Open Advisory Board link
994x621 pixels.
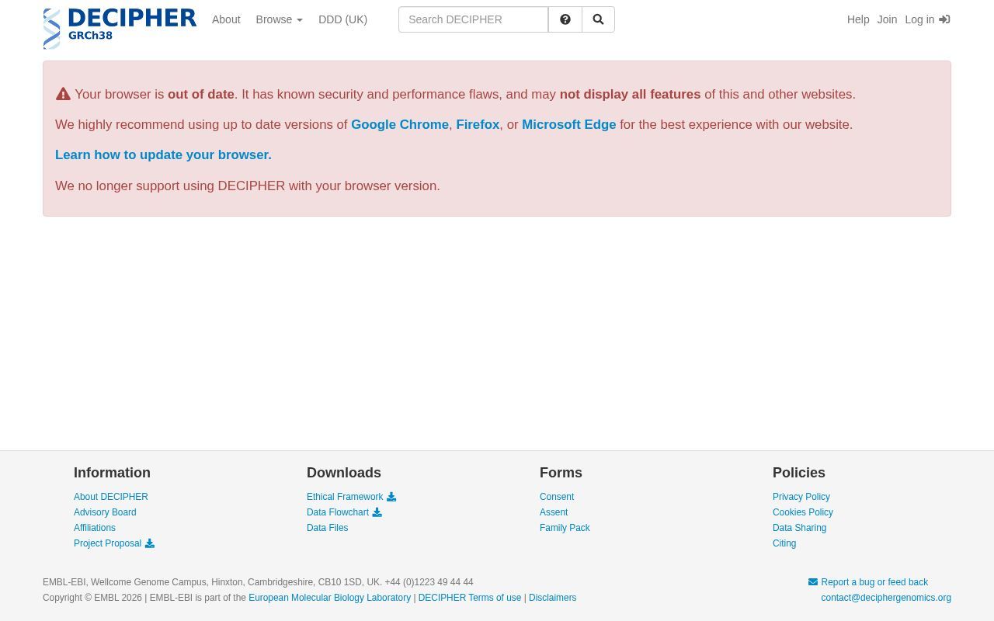pos(105,512)
